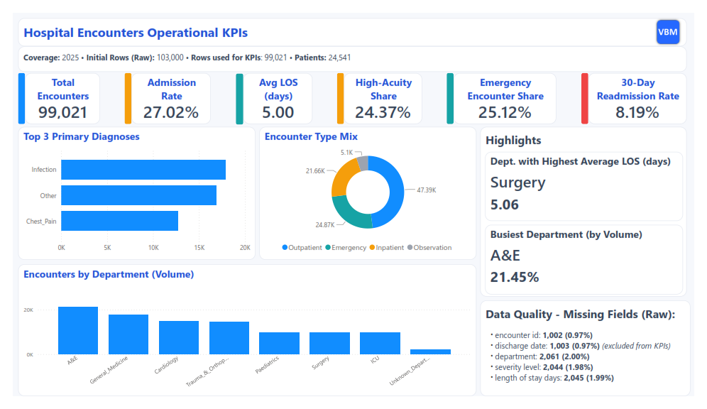Click the Coverage 2025 summary text
The width and height of the screenshot is (707, 409).
point(51,58)
